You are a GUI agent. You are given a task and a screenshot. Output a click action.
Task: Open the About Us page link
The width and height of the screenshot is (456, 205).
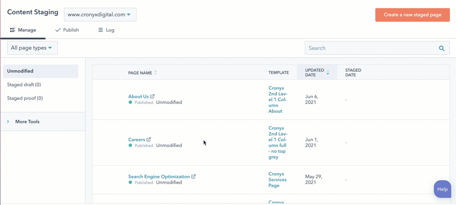[138, 96]
